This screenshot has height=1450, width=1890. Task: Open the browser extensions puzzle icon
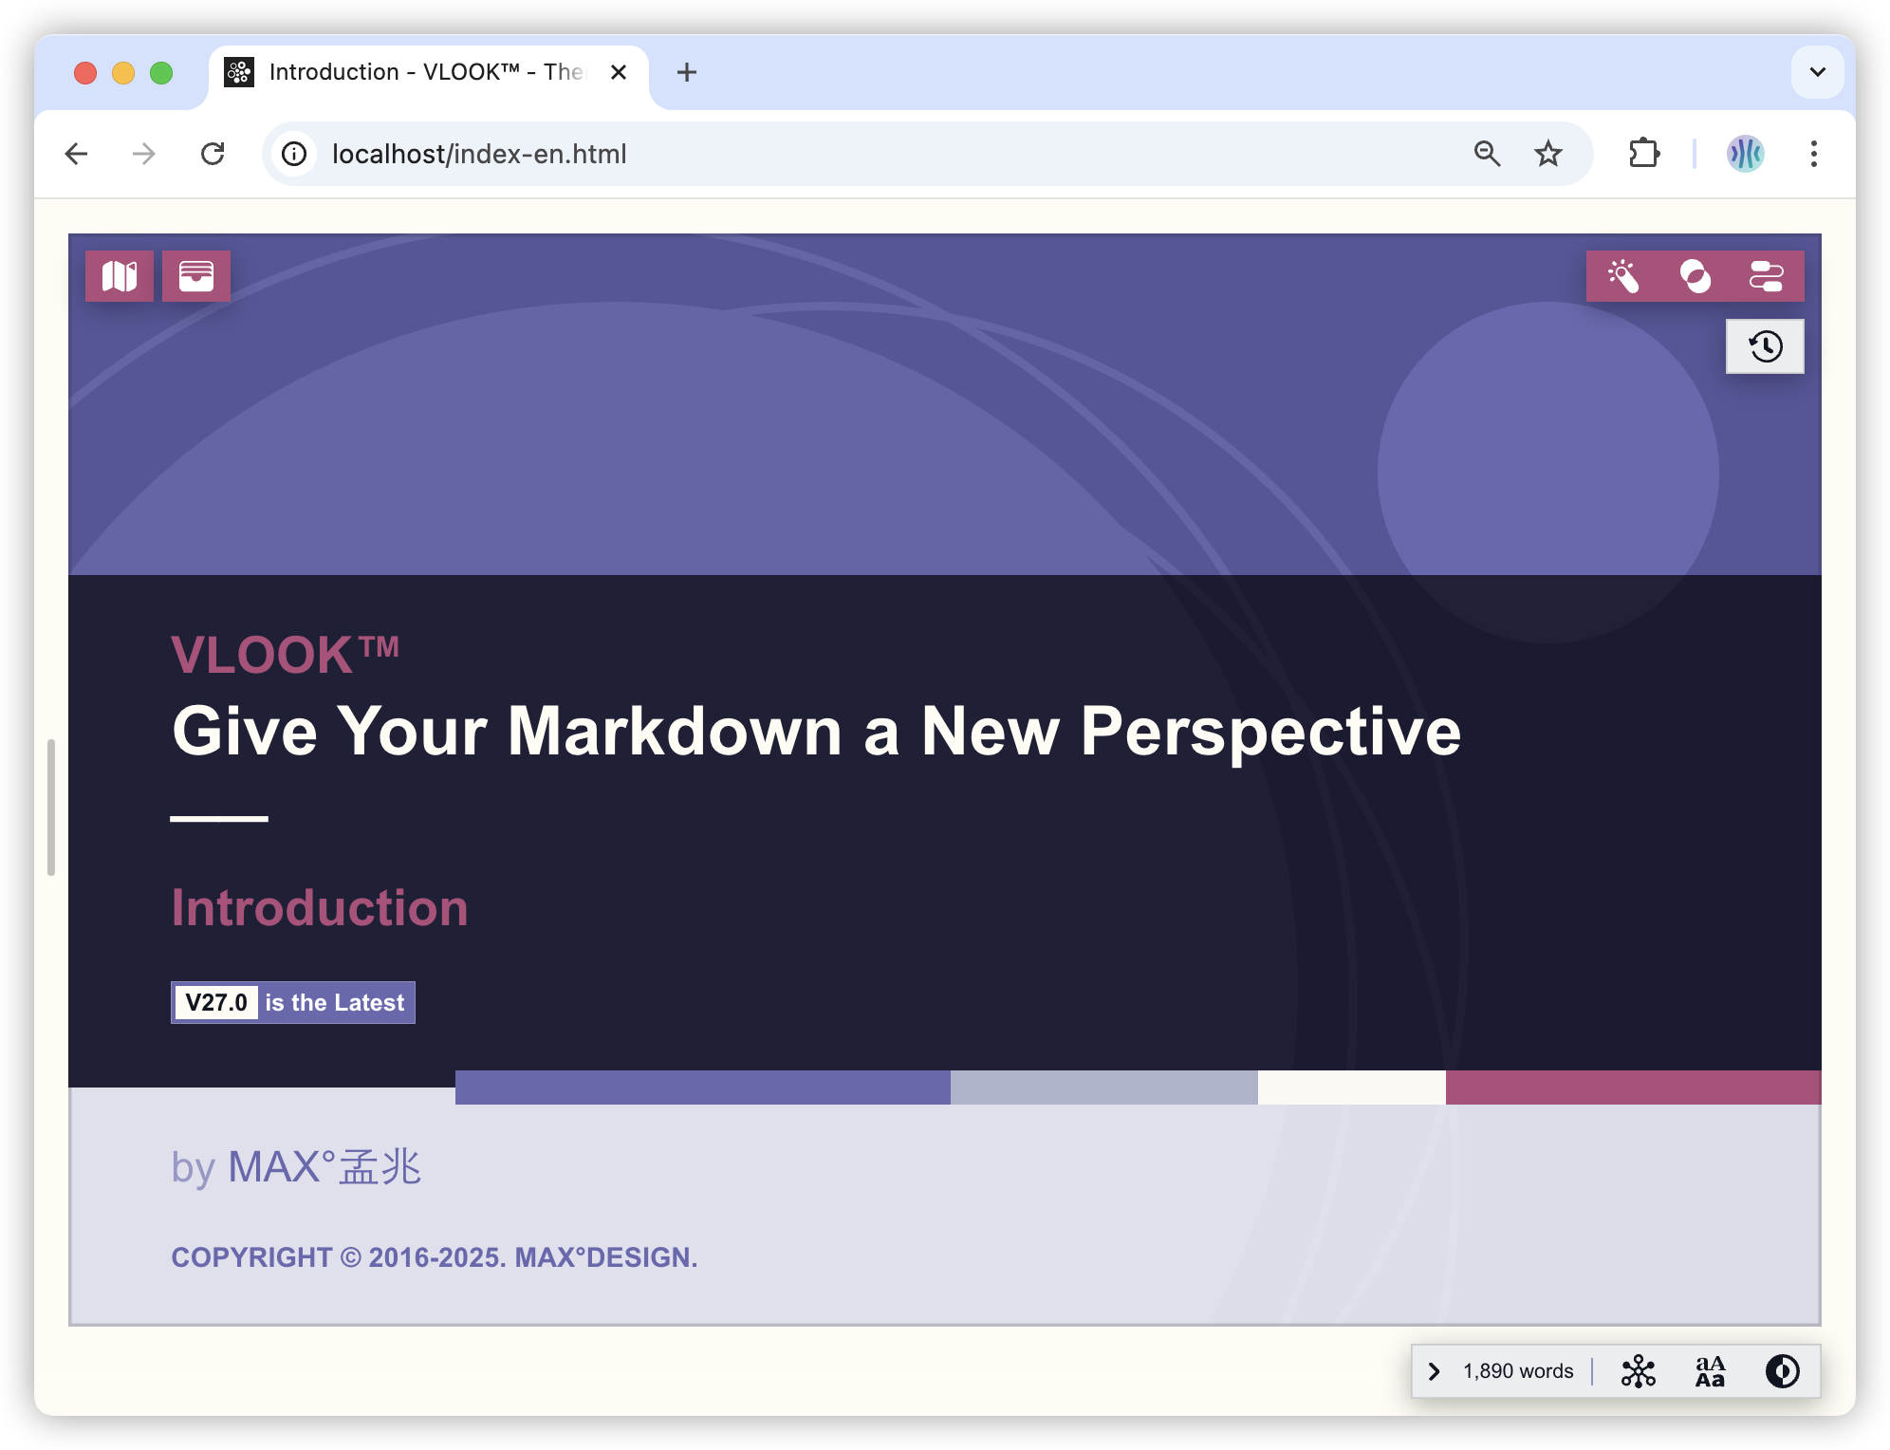(x=1644, y=154)
